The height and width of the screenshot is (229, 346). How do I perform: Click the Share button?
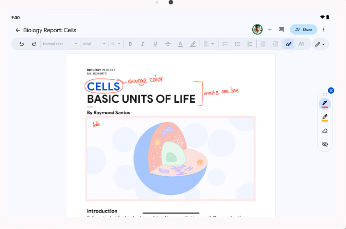[303, 30]
